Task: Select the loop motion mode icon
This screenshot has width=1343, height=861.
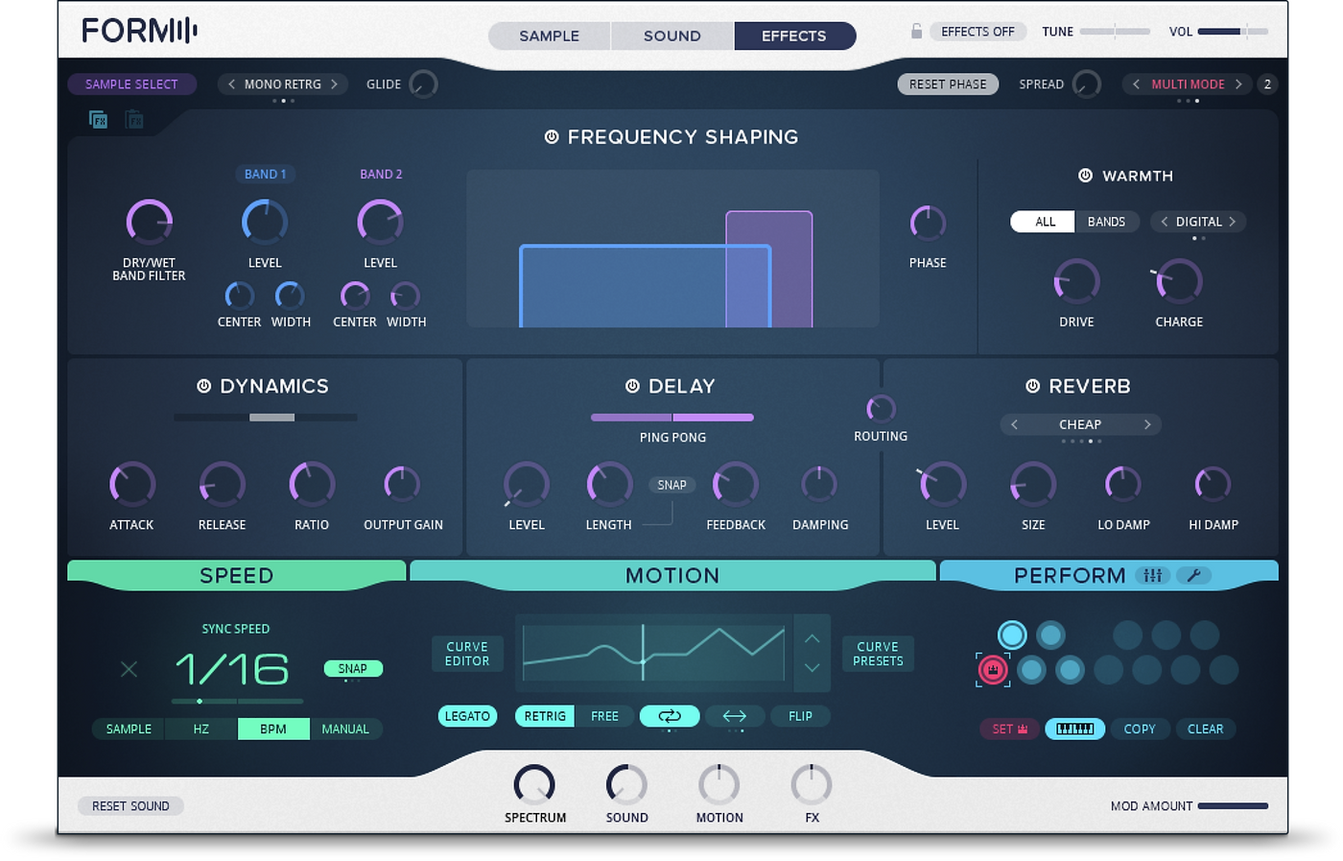Action: coord(670,716)
